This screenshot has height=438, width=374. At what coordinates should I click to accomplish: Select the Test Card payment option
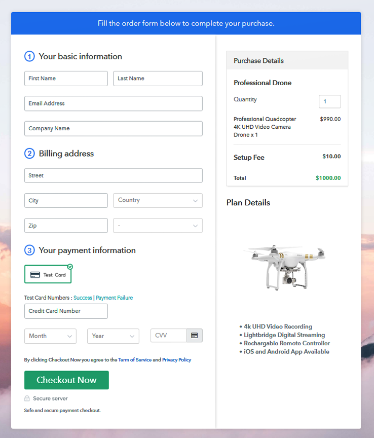tap(48, 275)
